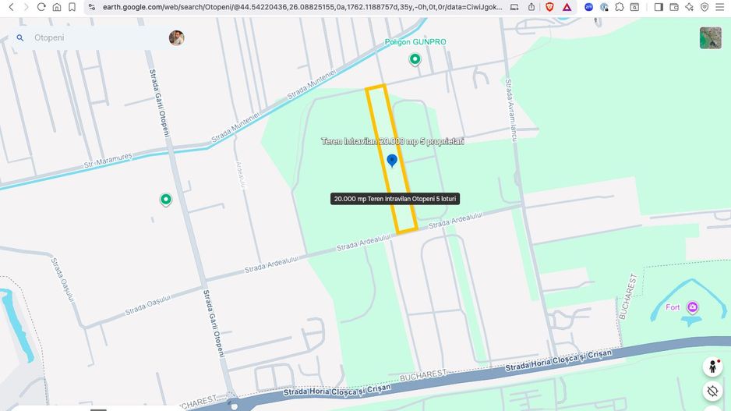Image resolution: width=731 pixels, height=411 pixels.
Task: View site information in address bar
Action: click(92, 7)
